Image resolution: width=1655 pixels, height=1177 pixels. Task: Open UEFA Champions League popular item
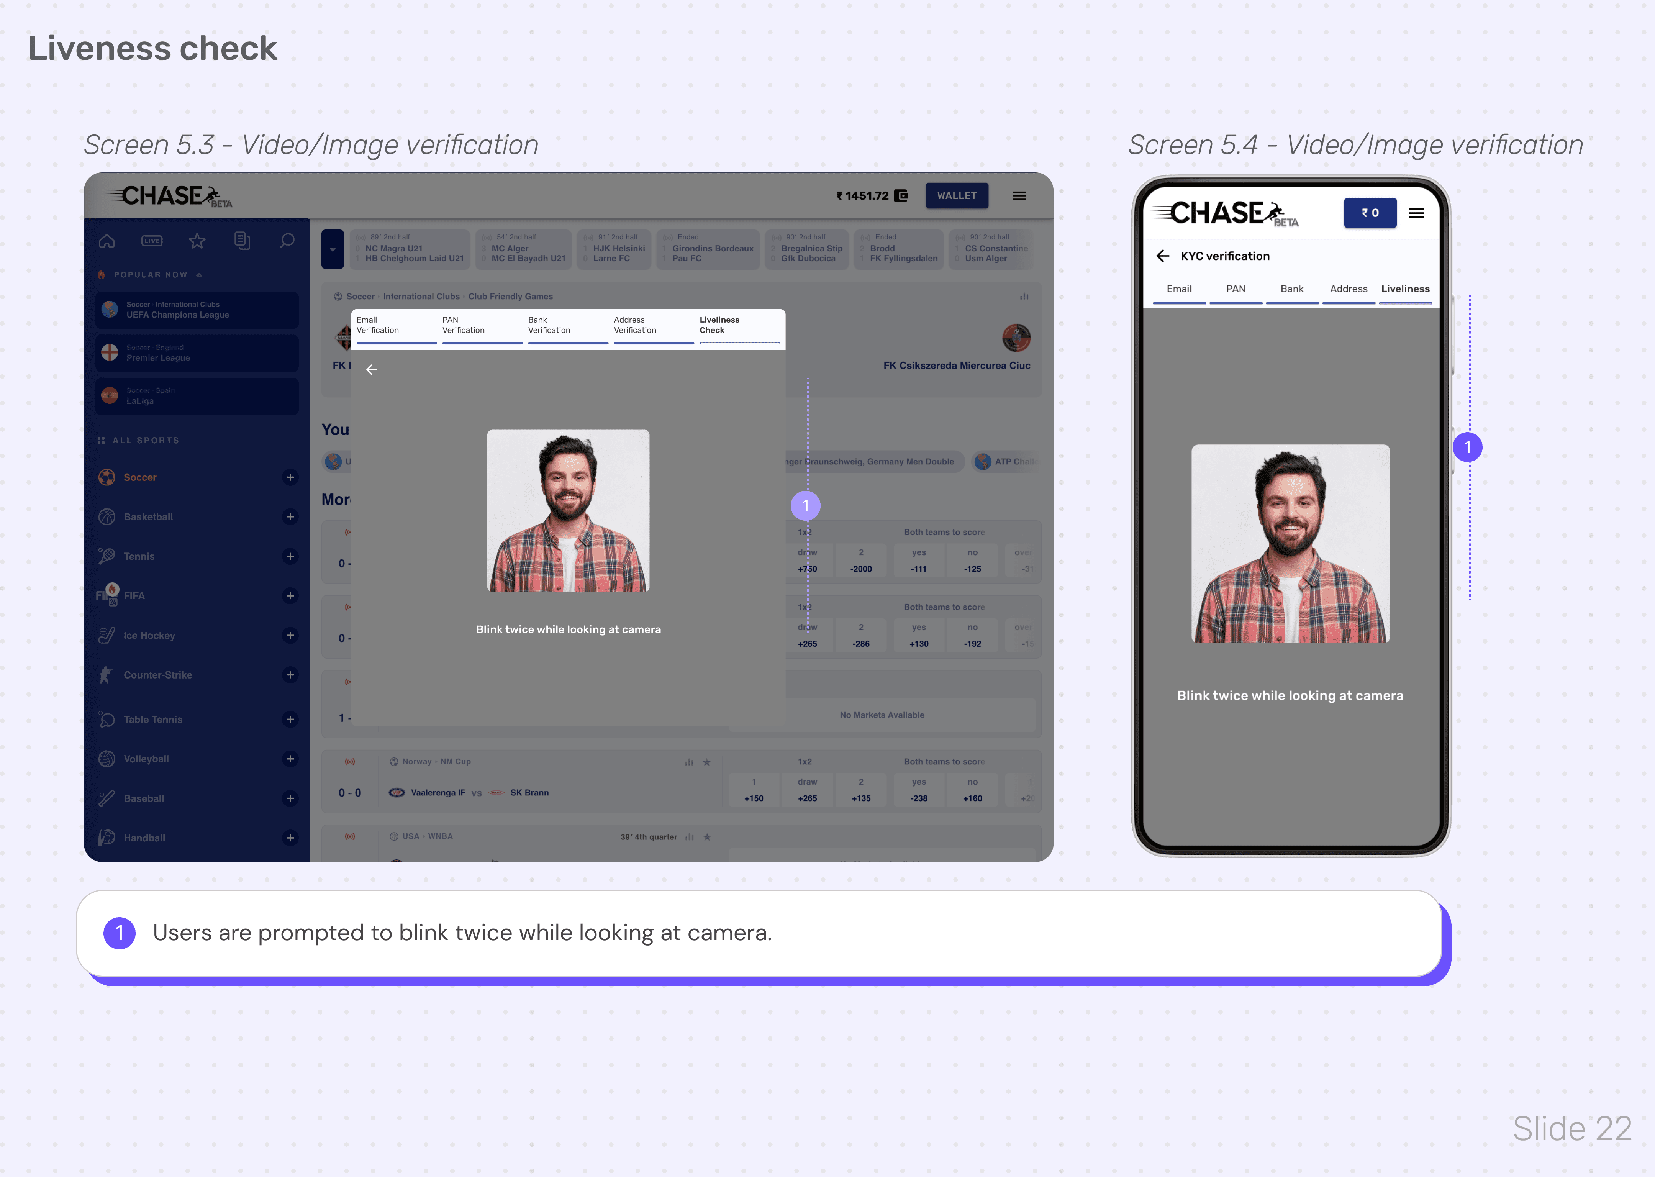(x=197, y=310)
